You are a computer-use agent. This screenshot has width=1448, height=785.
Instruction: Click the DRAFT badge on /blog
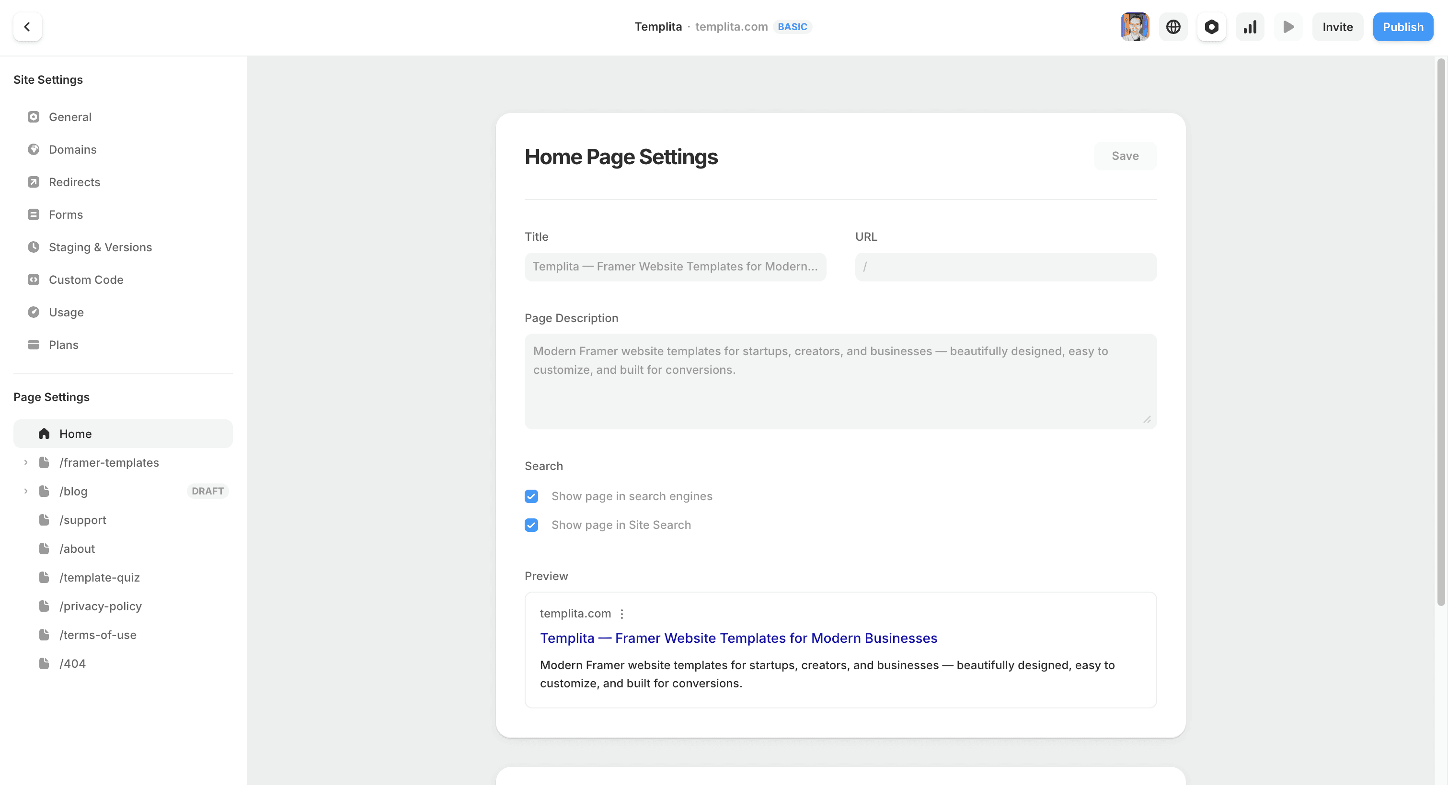coord(207,491)
